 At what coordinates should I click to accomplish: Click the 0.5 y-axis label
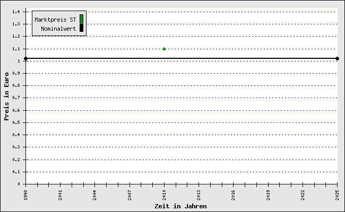(x=16, y=122)
